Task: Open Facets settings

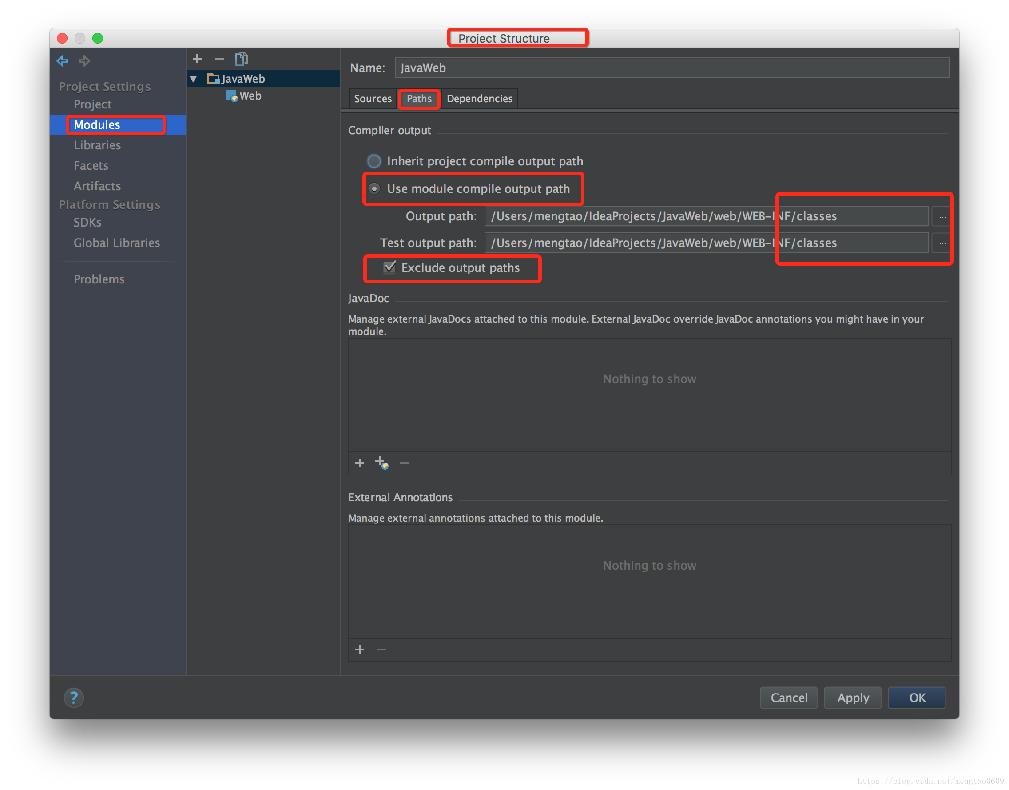Action: pyautogui.click(x=91, y=166)
